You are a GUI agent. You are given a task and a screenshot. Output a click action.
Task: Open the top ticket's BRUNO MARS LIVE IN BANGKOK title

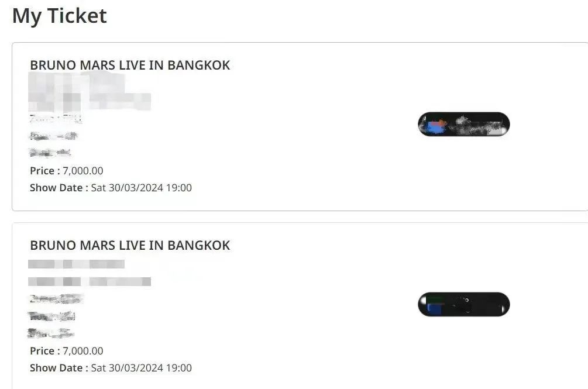coord(130,65)
